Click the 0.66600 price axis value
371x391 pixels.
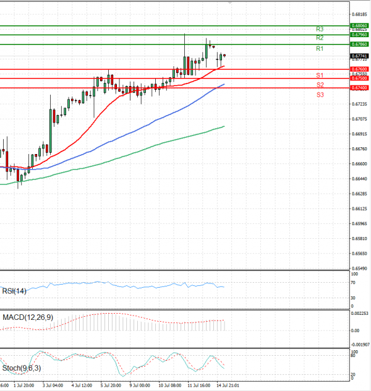click(359, 164)
